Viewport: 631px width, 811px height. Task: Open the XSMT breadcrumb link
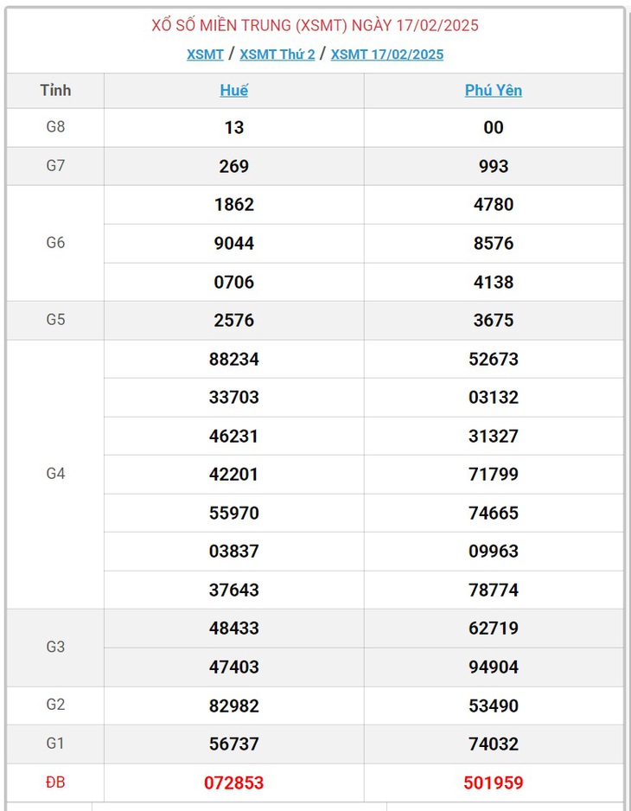[205, 54]
